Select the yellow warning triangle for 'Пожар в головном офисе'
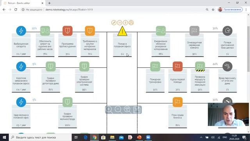The height and width of the screenshot is (141, 250). point(122,31)
